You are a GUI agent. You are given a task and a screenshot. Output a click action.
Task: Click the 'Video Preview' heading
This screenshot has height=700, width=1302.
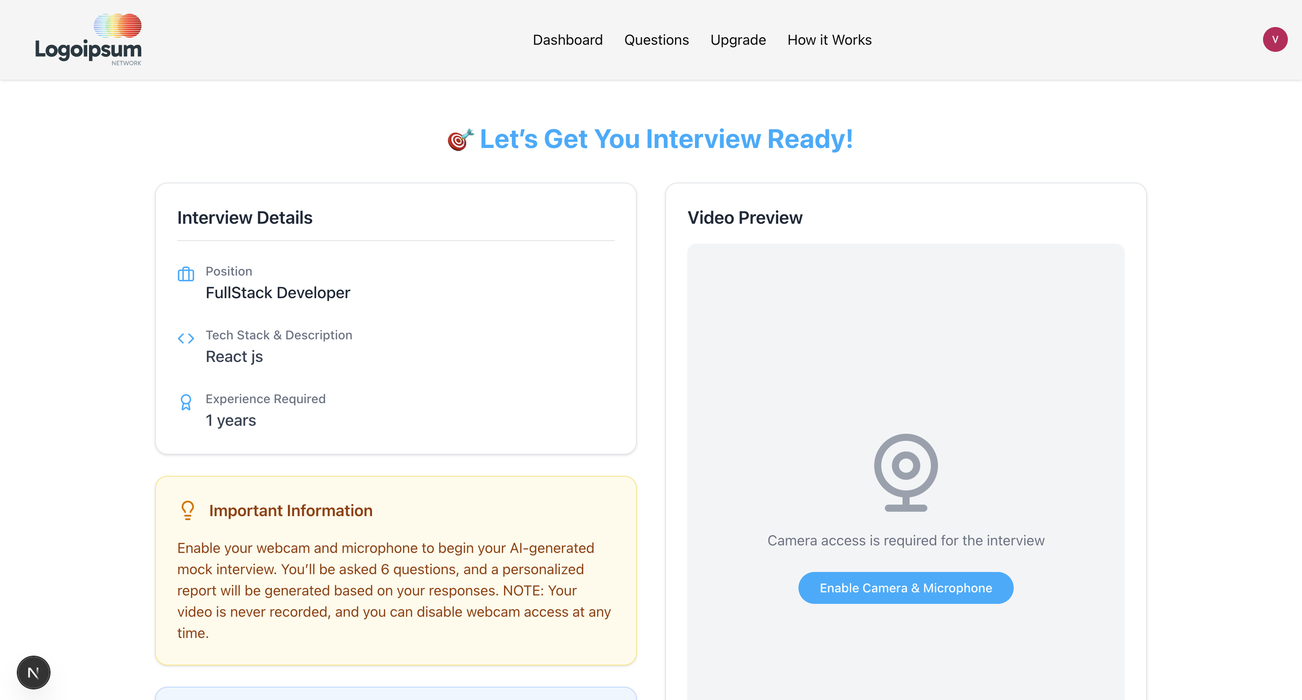pyautogui.click(x=744, y=218)
